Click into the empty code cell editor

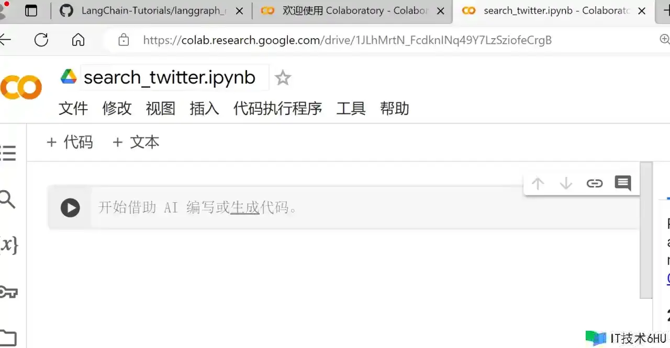coord(365,207)
